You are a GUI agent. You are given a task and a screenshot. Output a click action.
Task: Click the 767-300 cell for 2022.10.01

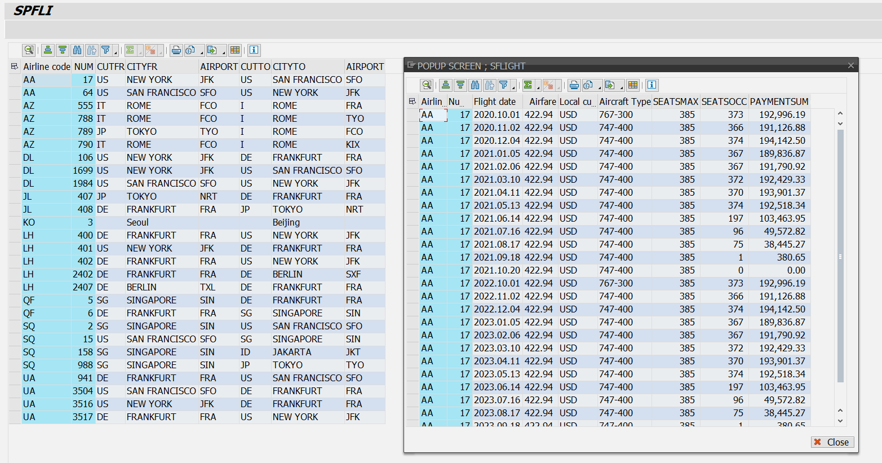pos(624,283)
